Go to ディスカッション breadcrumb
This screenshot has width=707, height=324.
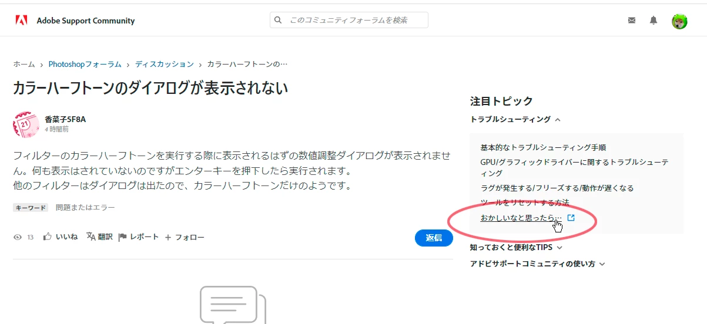coord(165,64)
